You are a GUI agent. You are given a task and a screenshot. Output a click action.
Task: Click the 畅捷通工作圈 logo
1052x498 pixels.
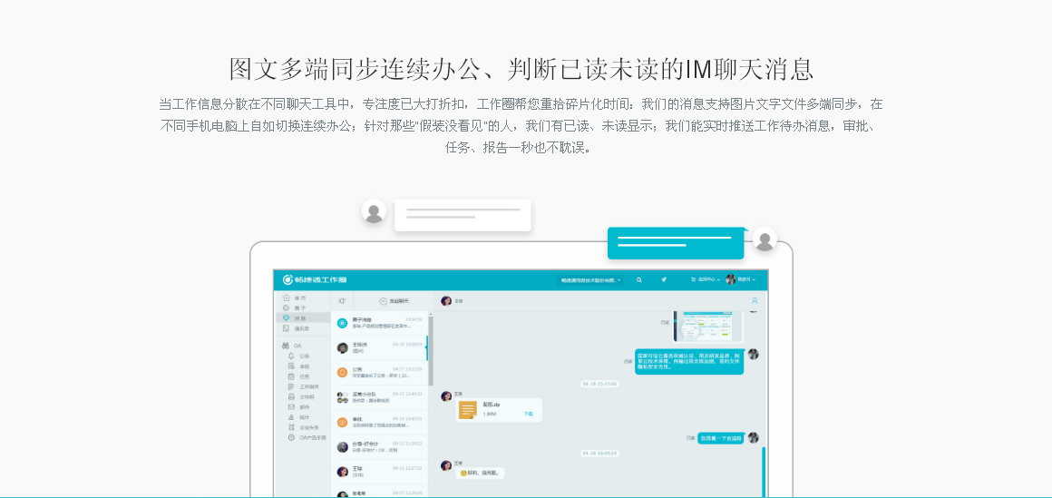coord(315,280)
